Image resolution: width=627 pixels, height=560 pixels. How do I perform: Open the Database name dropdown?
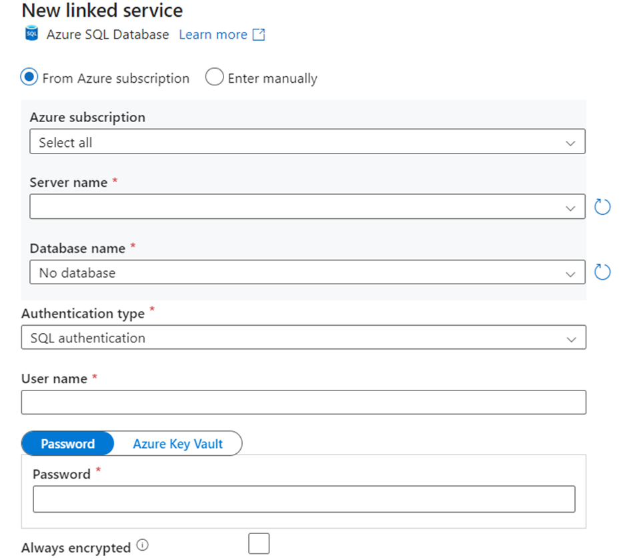(307, 272)
